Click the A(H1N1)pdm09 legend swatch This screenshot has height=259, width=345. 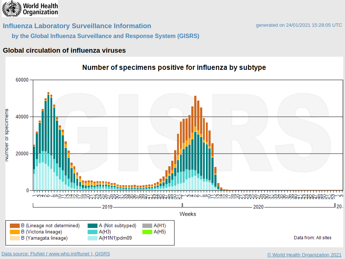click(93, 238)
